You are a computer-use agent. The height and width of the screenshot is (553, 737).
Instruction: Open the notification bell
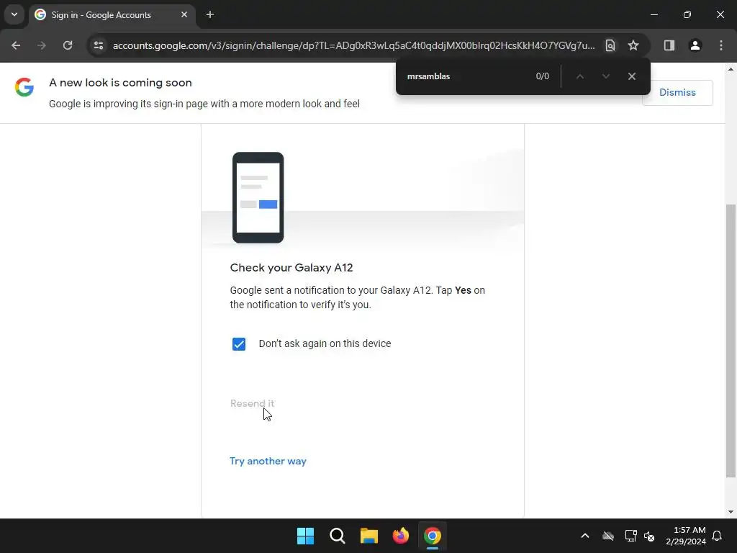pyautogui.click(x=718, y=536)
